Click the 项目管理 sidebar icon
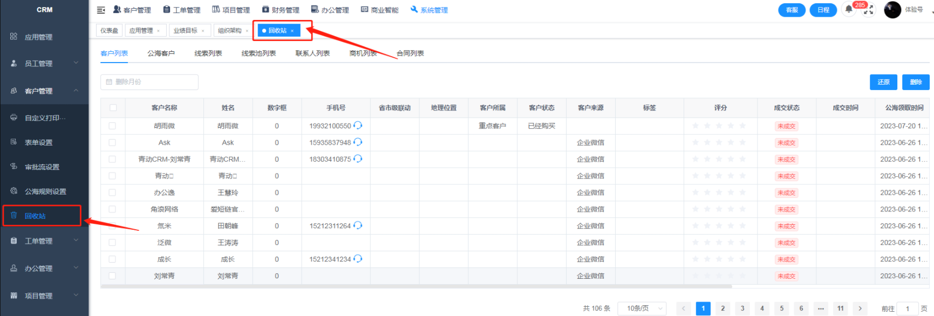 13,296
